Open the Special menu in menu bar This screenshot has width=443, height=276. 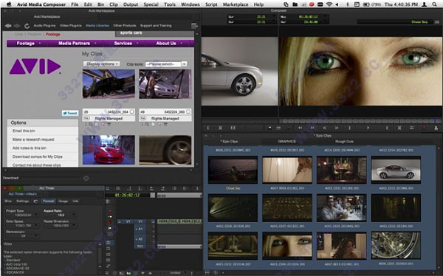pyautogui.click(x=151, y=4)
